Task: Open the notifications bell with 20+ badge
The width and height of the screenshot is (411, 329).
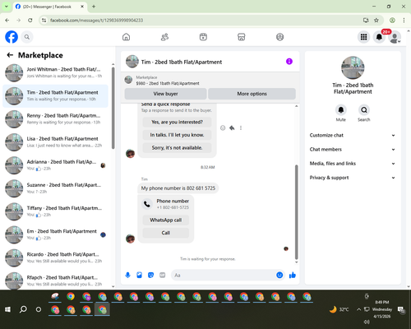Action: 379,37
